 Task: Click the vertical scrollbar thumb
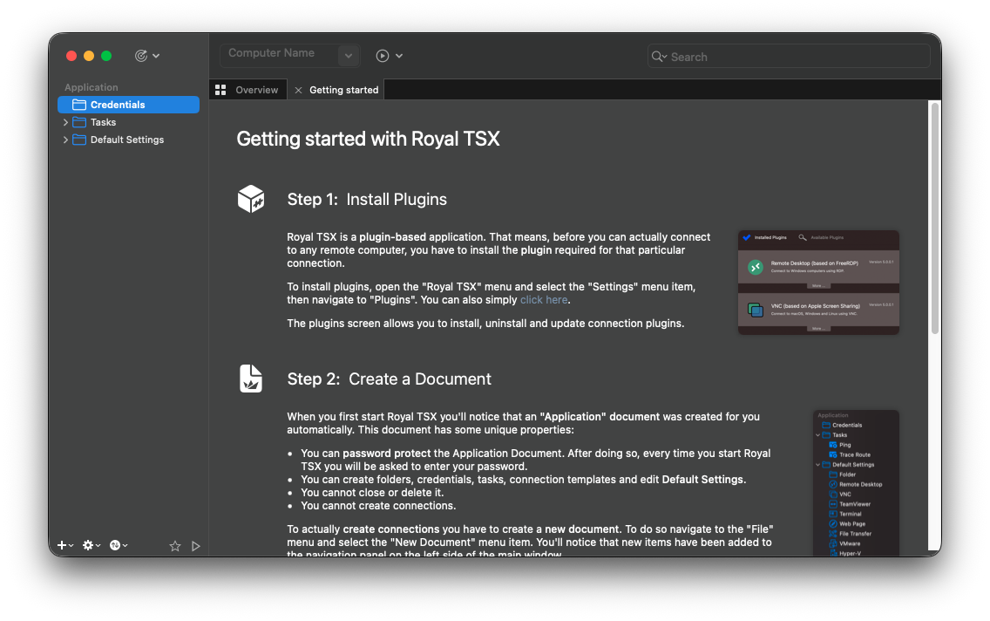[x=935, y=218]
